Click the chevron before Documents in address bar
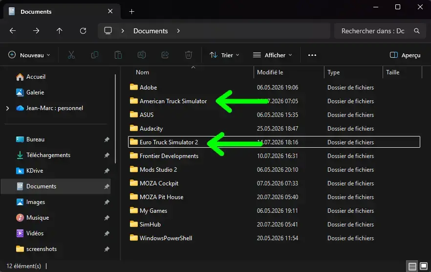Viewport: 431px width, 272px height. tap(123, 31)
